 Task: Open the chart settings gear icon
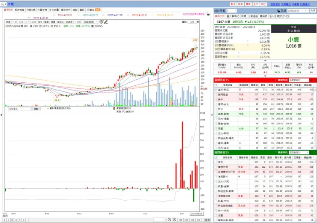click(101, 21)
